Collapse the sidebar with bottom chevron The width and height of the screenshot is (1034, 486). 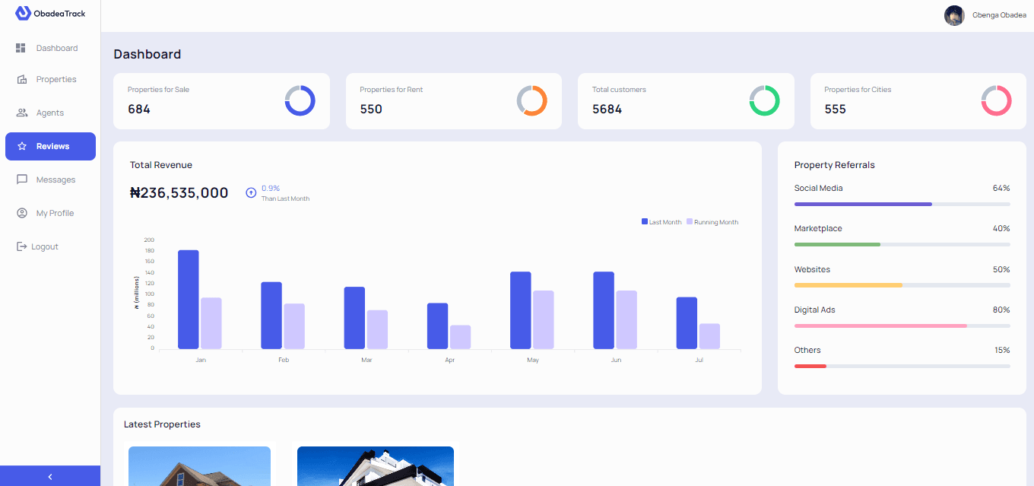50,476
